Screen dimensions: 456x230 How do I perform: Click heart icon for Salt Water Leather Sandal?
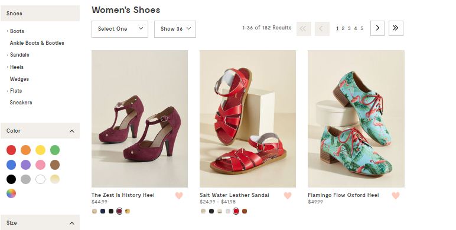point(287,195)
